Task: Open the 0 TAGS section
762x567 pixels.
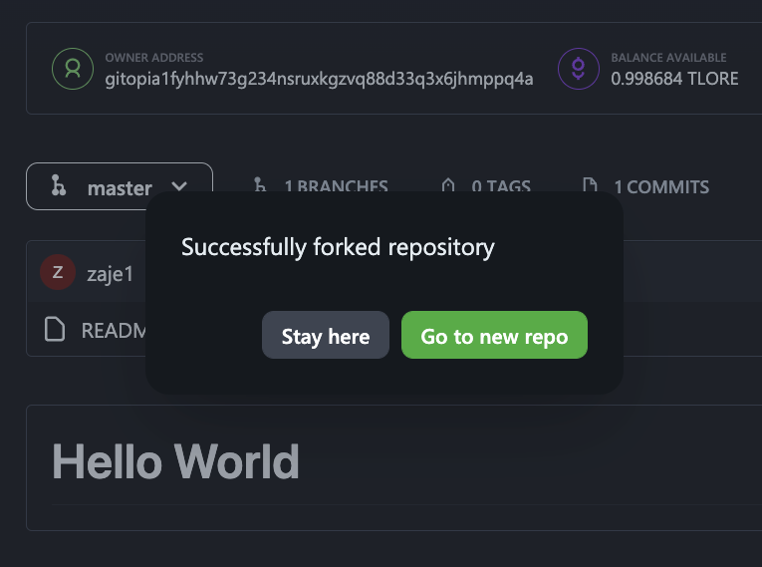Action: (x=500, y=186)
